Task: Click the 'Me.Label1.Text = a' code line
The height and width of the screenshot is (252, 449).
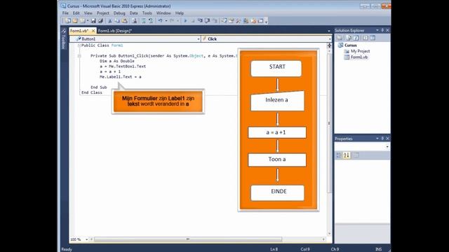Action: point(120,77)
